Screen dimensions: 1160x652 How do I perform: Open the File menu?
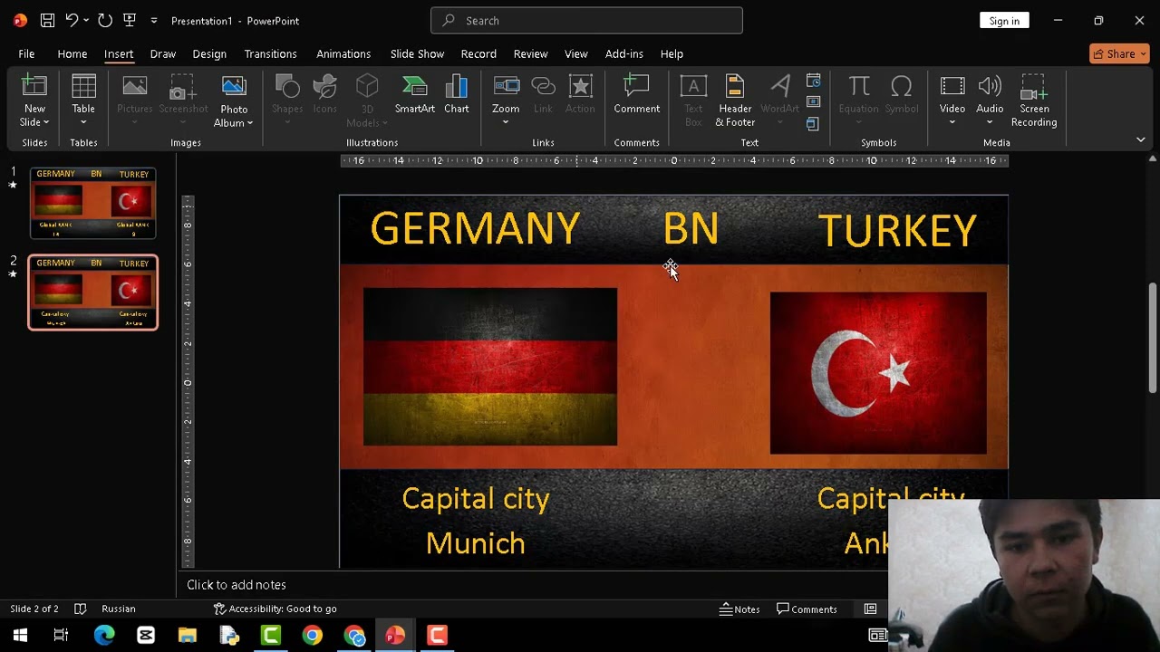pyautogui.click(x=26, y=53)
